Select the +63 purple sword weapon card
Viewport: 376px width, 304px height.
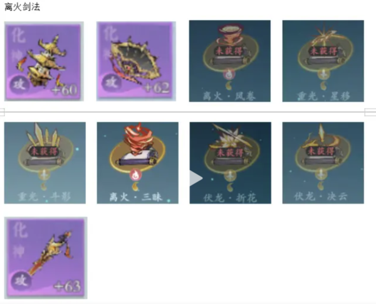[x=46, y=258]
